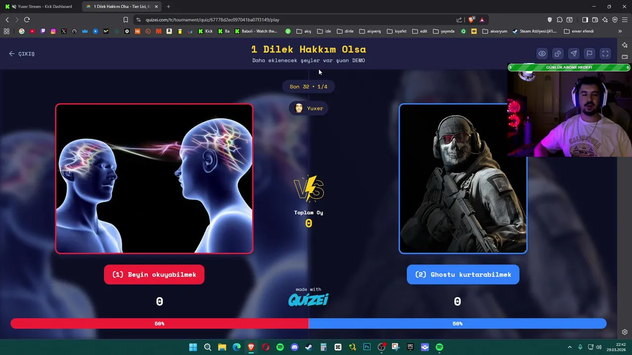Click the Quizei logo at bottom center
The height and width of the screenshot is (355, 632).
point(309,299)
